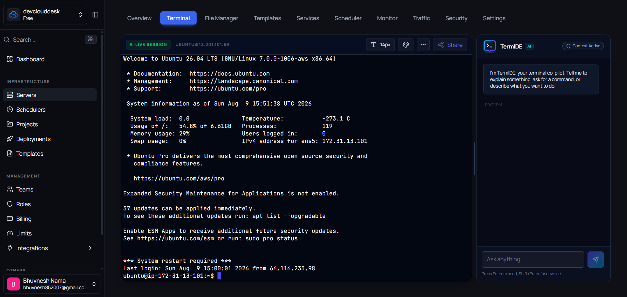627x297 pixels.
Task: Click the terminal prompt cursor
Action: [219, 276]
